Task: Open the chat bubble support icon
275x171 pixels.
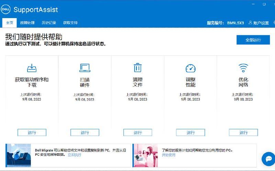Action: click(x=268, y=159)
